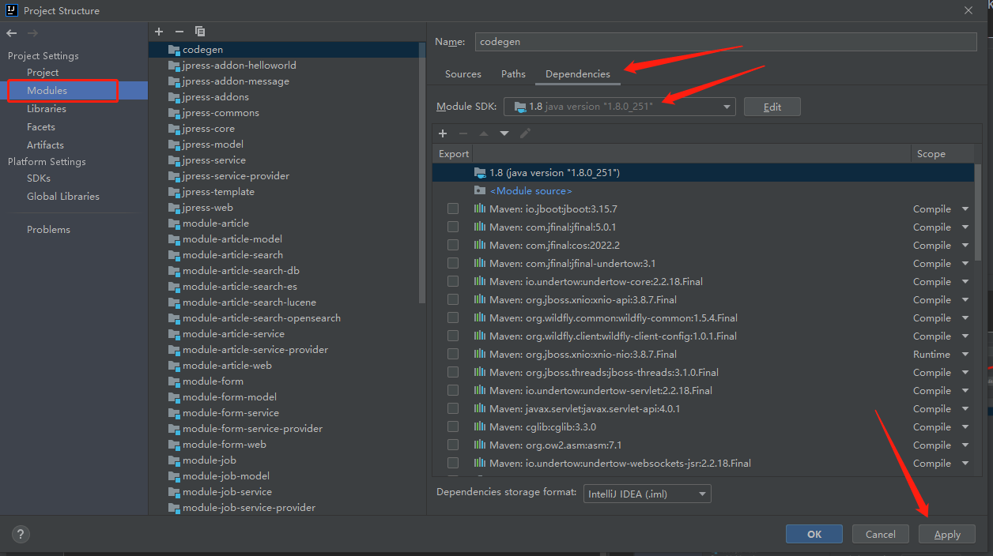Click the module-job folder icon
This screenshot has height=556, width=993.
tap(174, 460)
